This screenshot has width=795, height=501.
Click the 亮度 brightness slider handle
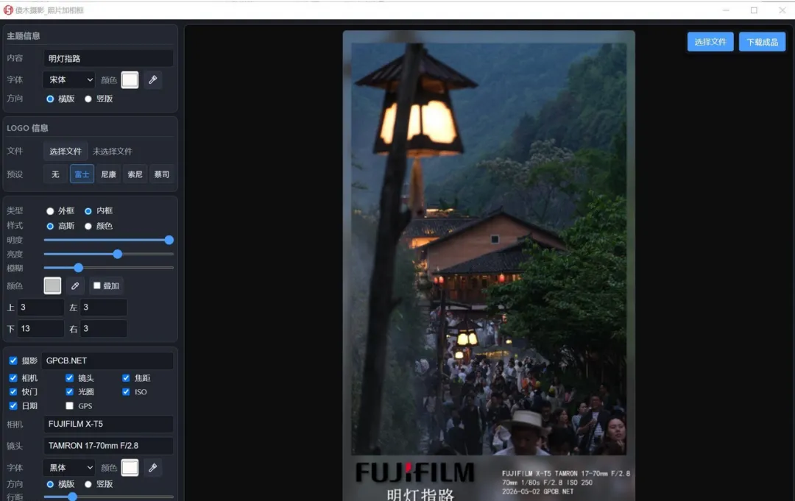118,254
